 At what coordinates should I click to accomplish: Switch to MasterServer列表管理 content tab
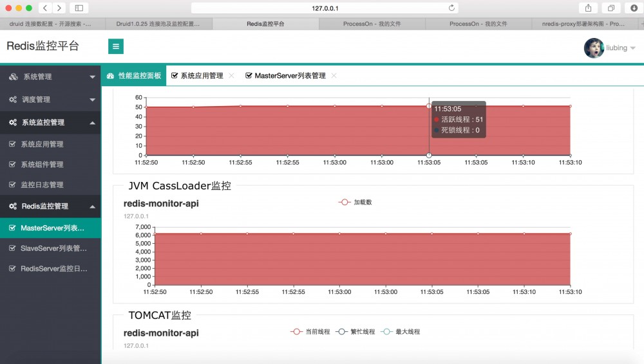tap(285, 75)
